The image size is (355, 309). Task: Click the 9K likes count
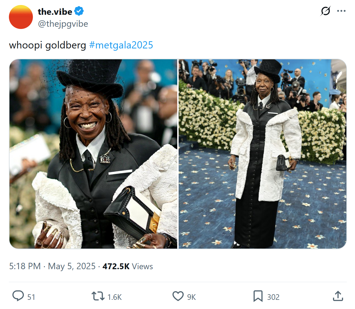tap(191, 297)
